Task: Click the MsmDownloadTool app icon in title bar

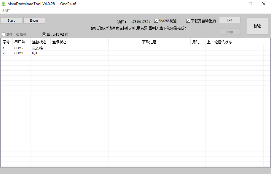Action: point(4,4)
